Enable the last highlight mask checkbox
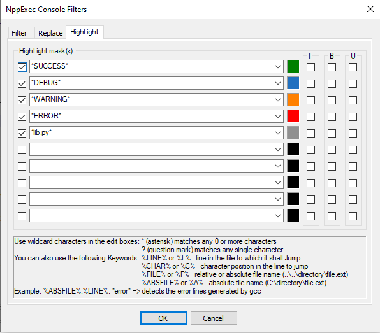Image resolution: width=380 pixels, height=333 pixels. [22, 216]
